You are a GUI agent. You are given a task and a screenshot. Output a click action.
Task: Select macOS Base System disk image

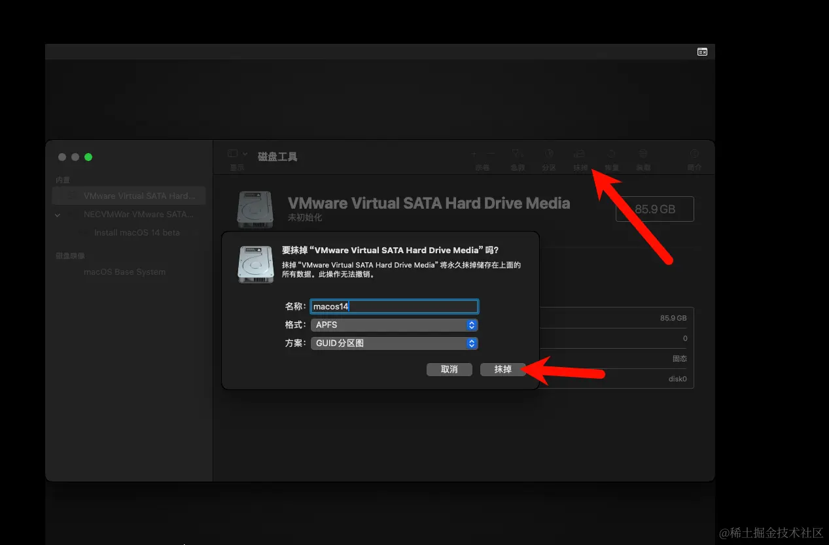click(x=124, y=272)
